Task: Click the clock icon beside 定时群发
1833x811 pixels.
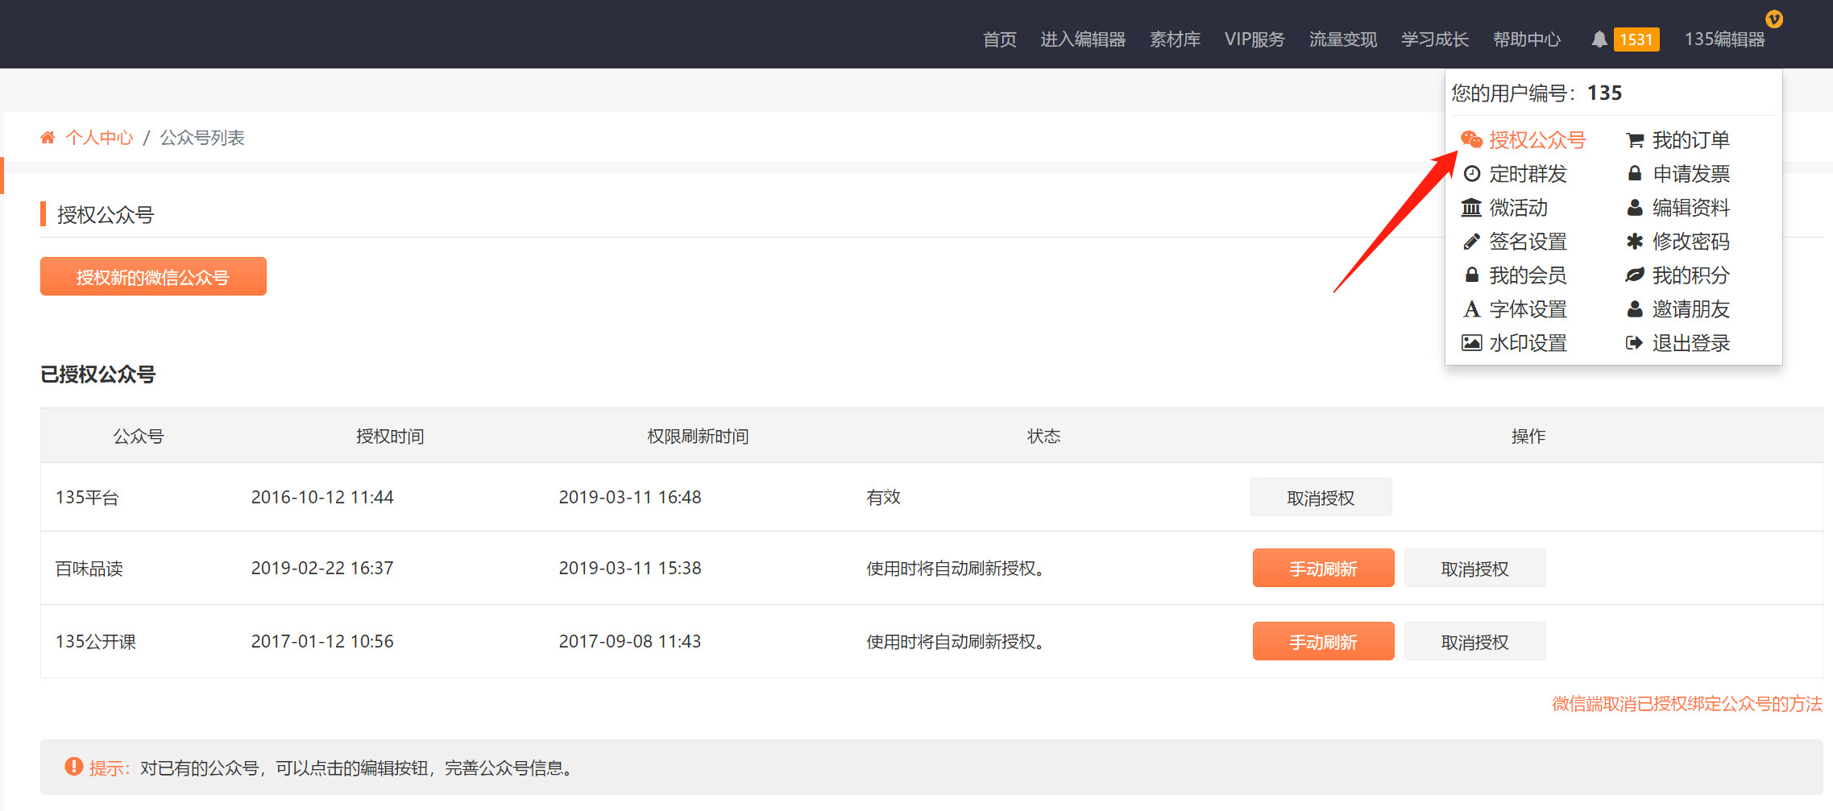Action: coord(1472,173)
